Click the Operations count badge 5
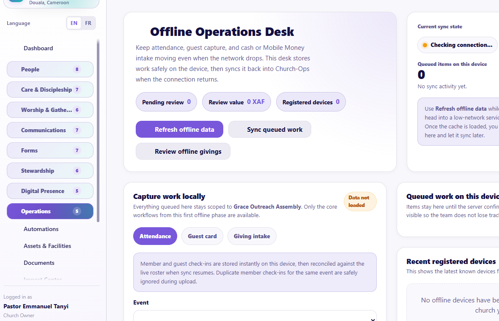This screenshot has height=321, width=499. point(77,211)
